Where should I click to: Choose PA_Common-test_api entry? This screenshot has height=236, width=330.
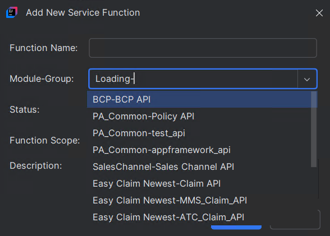point(199,133)
